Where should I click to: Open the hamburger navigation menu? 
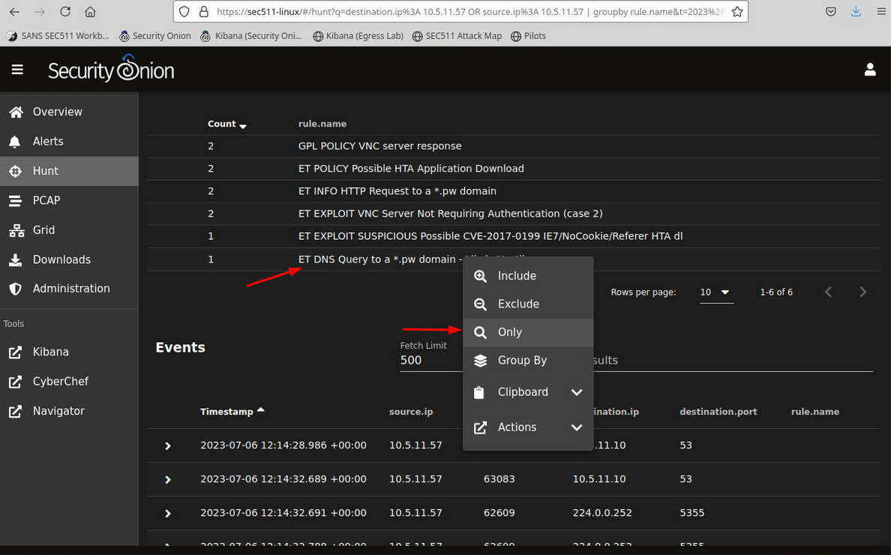[17, 70]
